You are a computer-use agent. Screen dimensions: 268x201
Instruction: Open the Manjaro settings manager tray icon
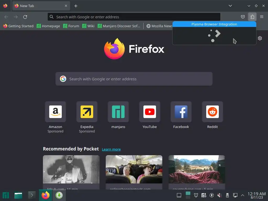point(204,195)
